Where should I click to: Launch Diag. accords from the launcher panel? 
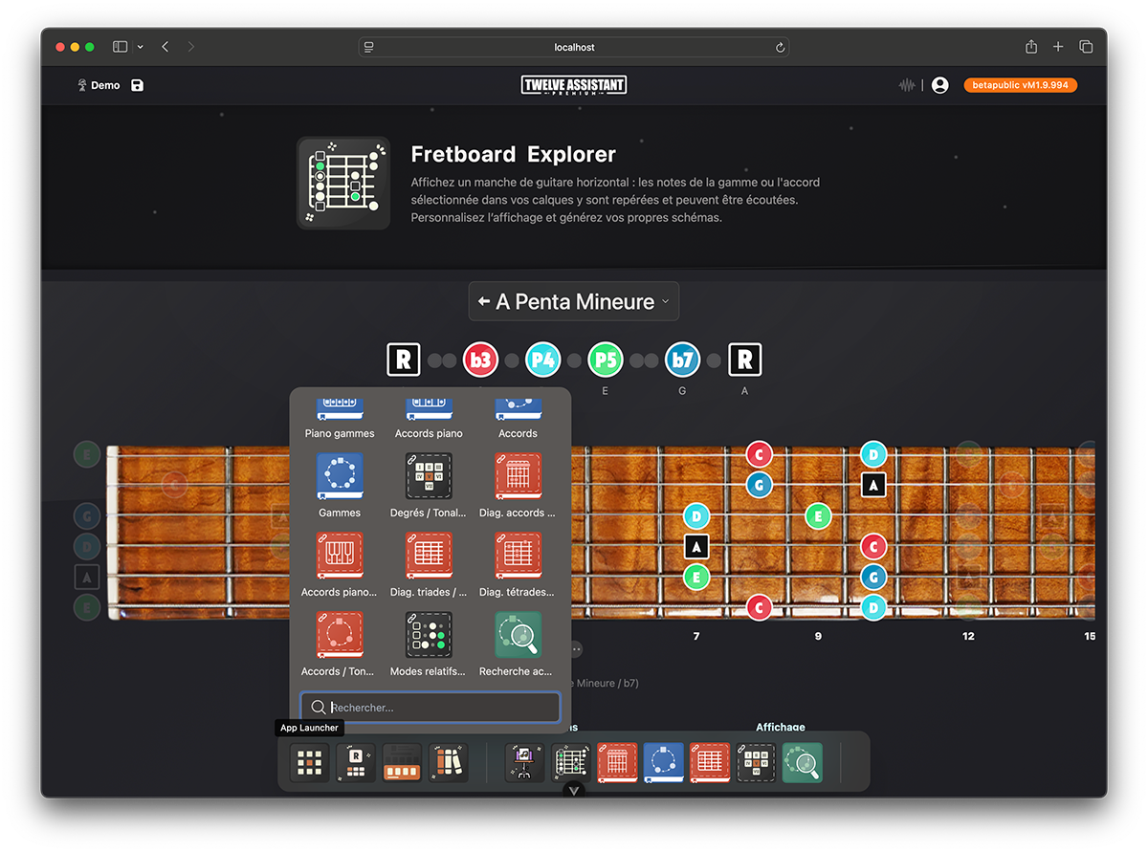point(518,487)
